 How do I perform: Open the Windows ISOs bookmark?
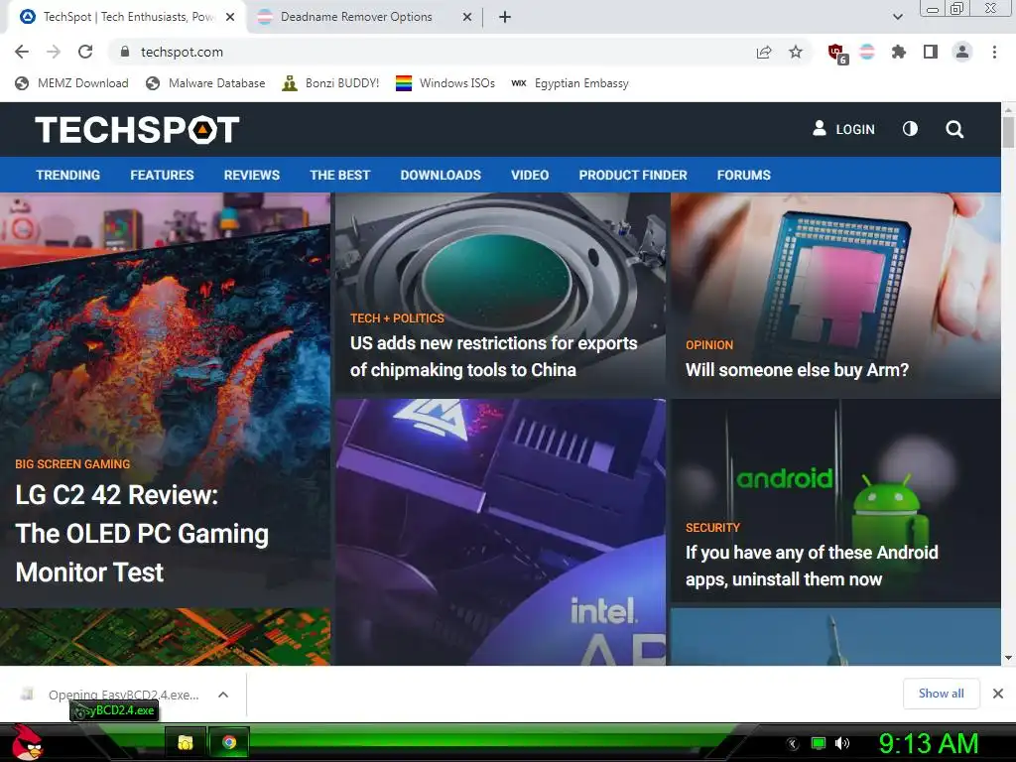tap(445, 83)
